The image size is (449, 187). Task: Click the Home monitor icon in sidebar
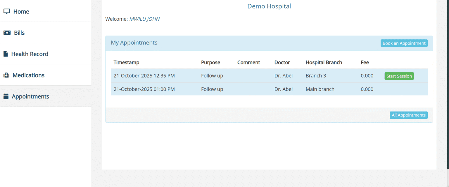click(x=7, y=12)
